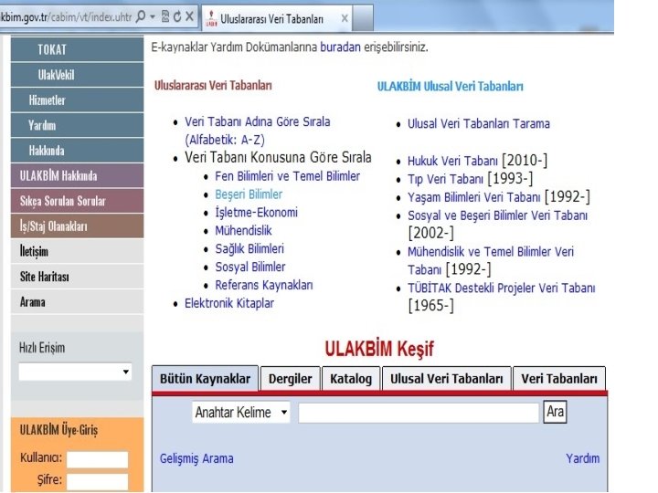This screenshot has height=493, width=658.
Task: Open Hukuk Veri Tabanı link
Action: pos(452,161)
